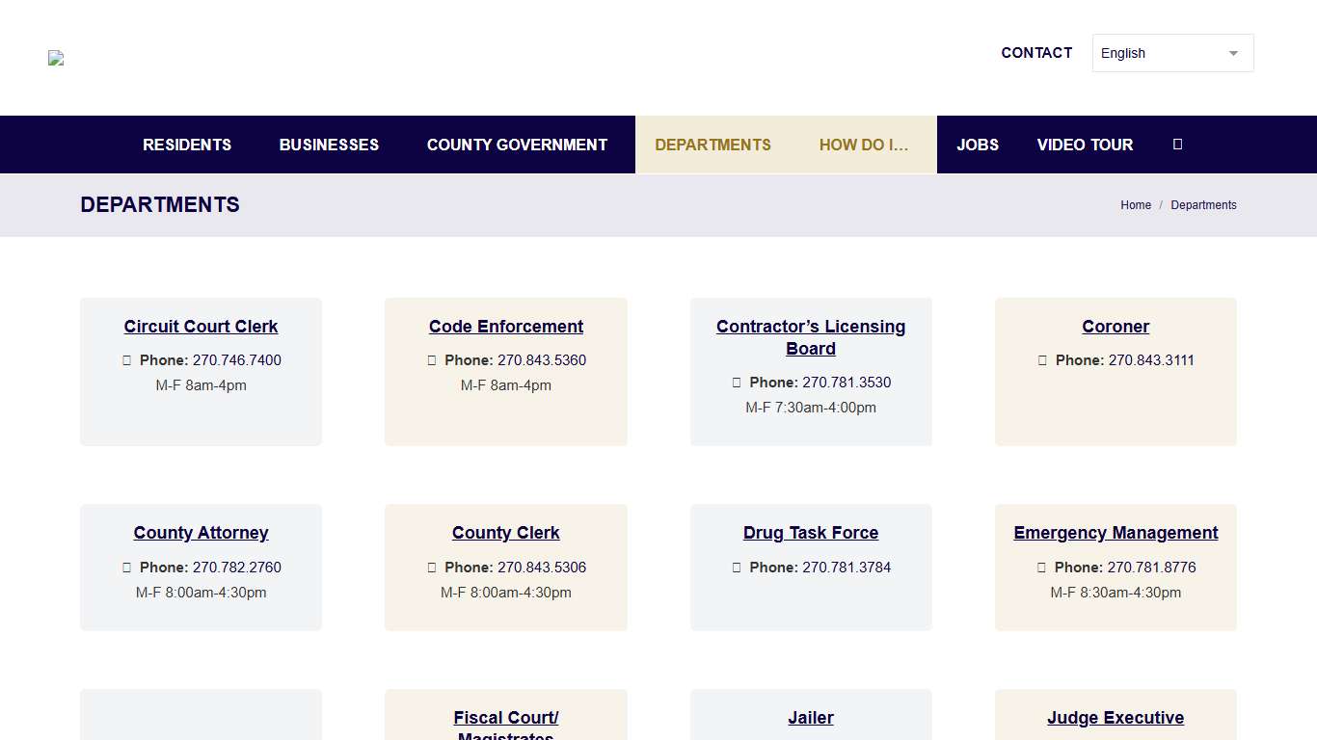
Task: Click the phone icon in Drug Task Force card
Action: pos(737,567)
